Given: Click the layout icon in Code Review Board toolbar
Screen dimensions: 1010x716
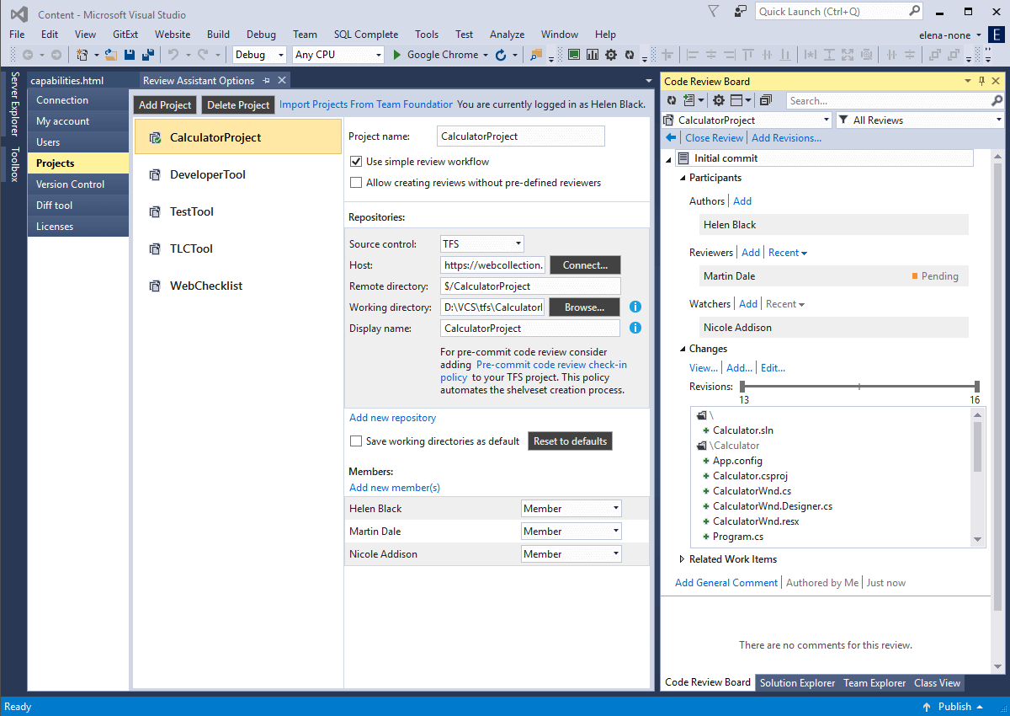Looking at the screenshot, I should point(736,100).
